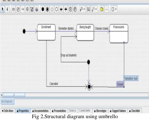Image resolution: width=149 pixels, height=120 pixels.
Task: Pick the Shallow History tool
Action: coord(70,9)
